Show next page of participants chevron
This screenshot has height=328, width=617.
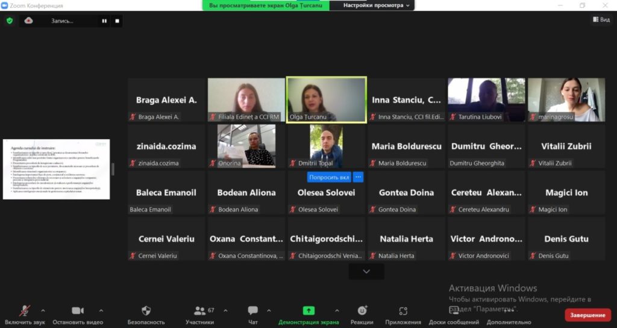click(x=366, y=271)
